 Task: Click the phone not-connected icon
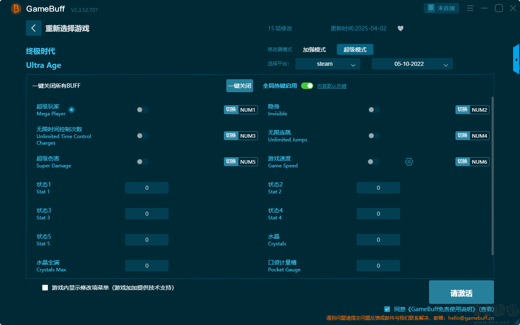tap(431, 8)
